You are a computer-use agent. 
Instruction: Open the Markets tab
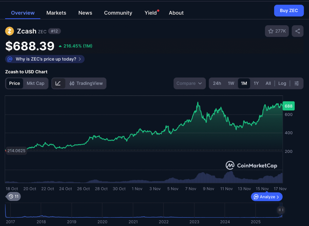(56, 13)
